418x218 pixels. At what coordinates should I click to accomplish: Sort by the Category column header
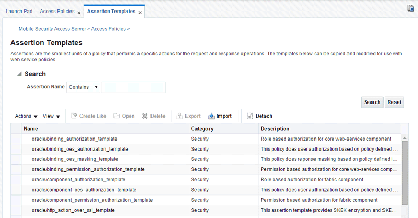pos(224,129)
